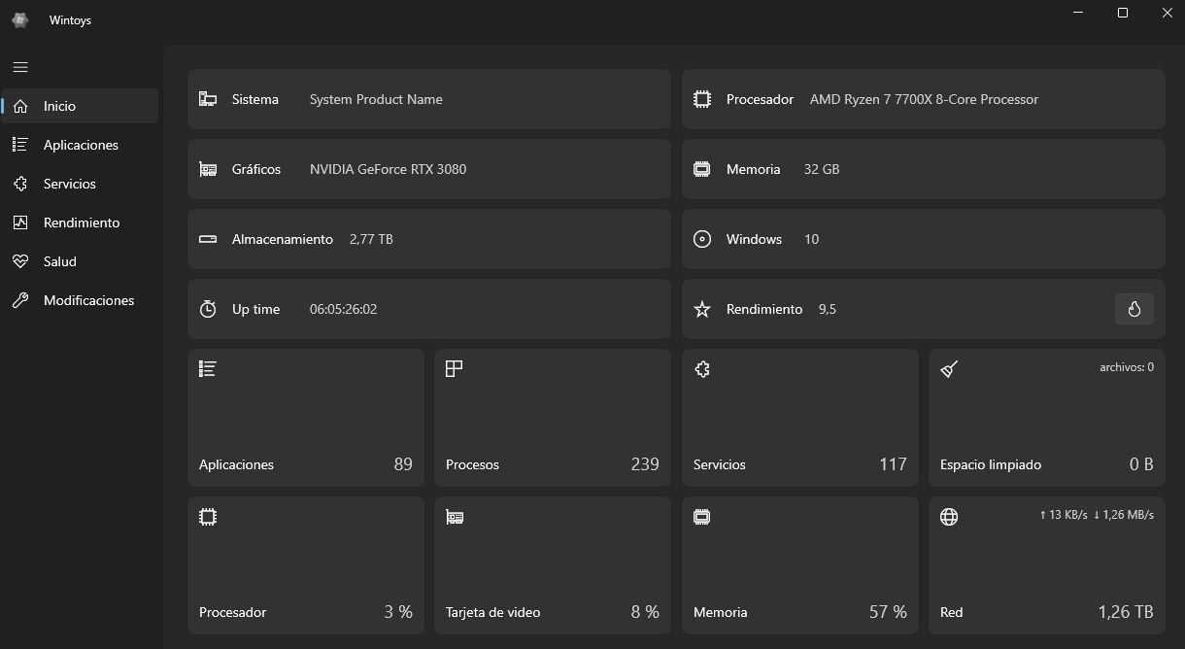Open the Servicios section
Viewport: 1185px width, 649px height.
pos(80,184)
